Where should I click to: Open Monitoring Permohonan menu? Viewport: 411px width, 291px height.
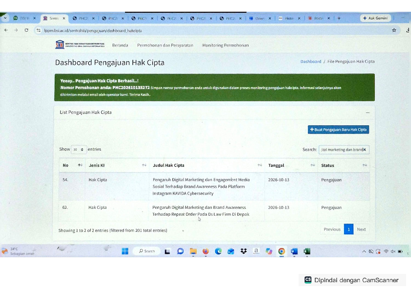pyautogui.click(x=226, y=45)
